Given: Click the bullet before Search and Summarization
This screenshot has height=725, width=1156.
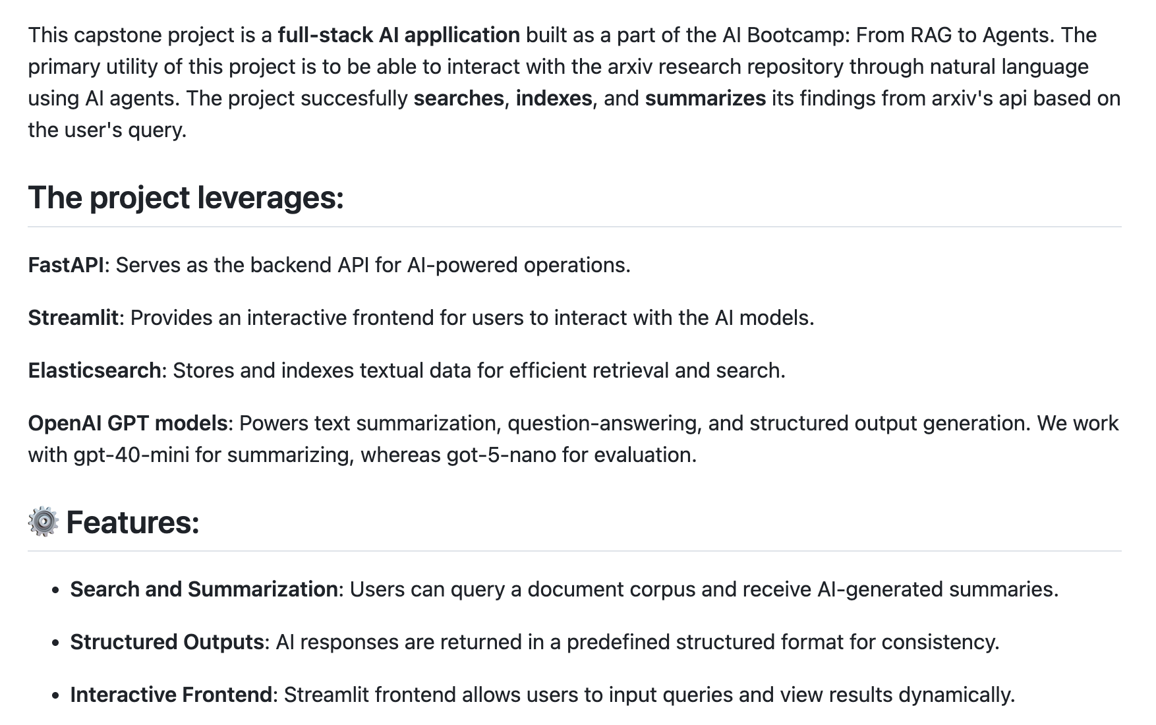Looking at the screenshot, I should [x=56, y=591].
